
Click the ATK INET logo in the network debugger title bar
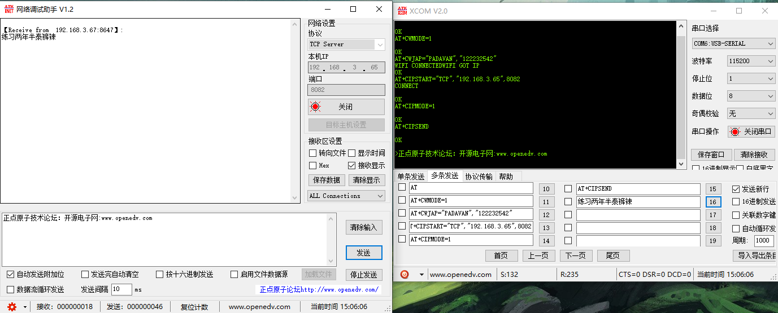pyautogui.click(x=7, y=10)
